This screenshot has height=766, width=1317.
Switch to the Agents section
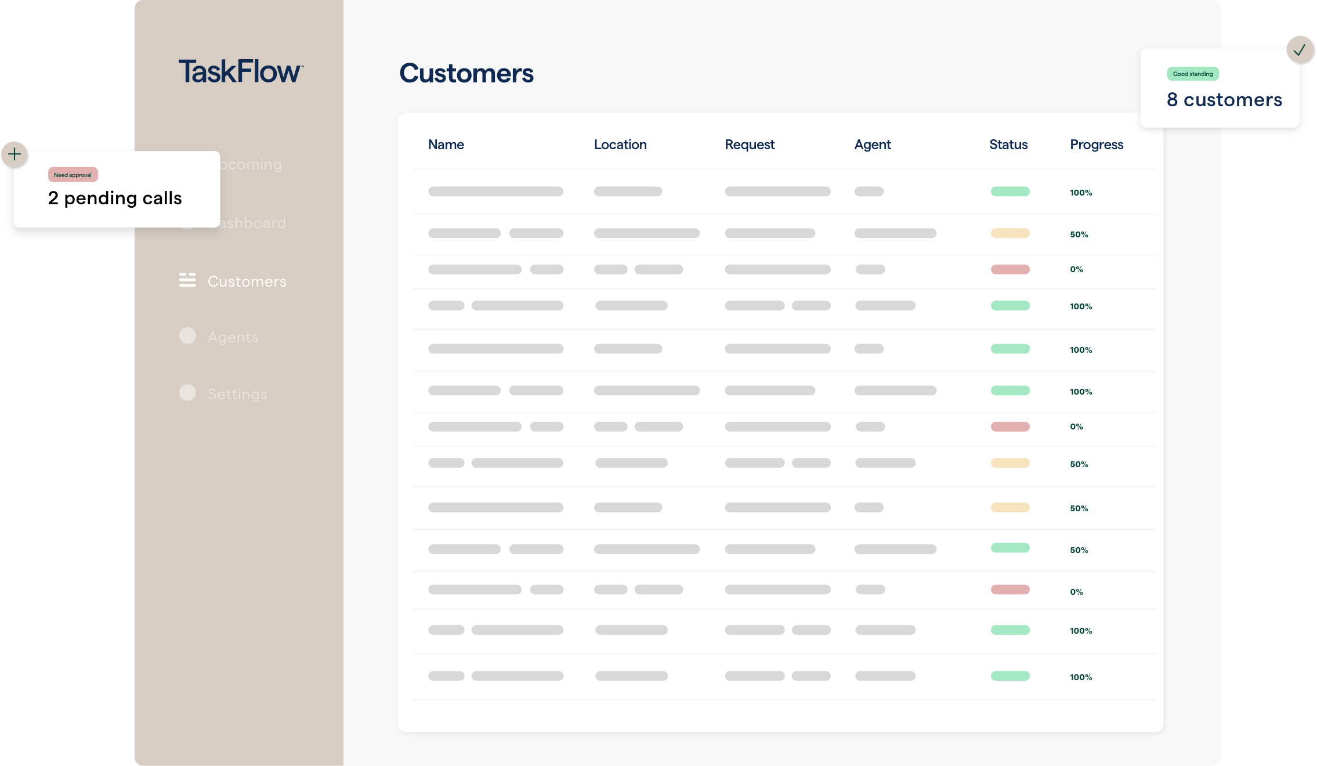[232, 337]
